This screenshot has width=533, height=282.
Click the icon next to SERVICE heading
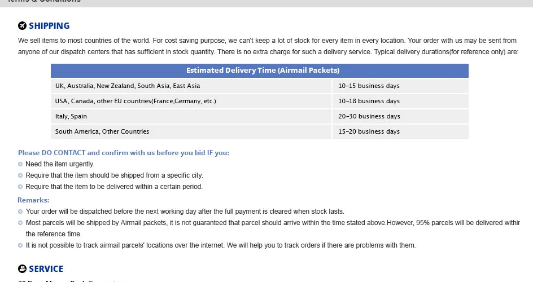(x=23, y=269)
